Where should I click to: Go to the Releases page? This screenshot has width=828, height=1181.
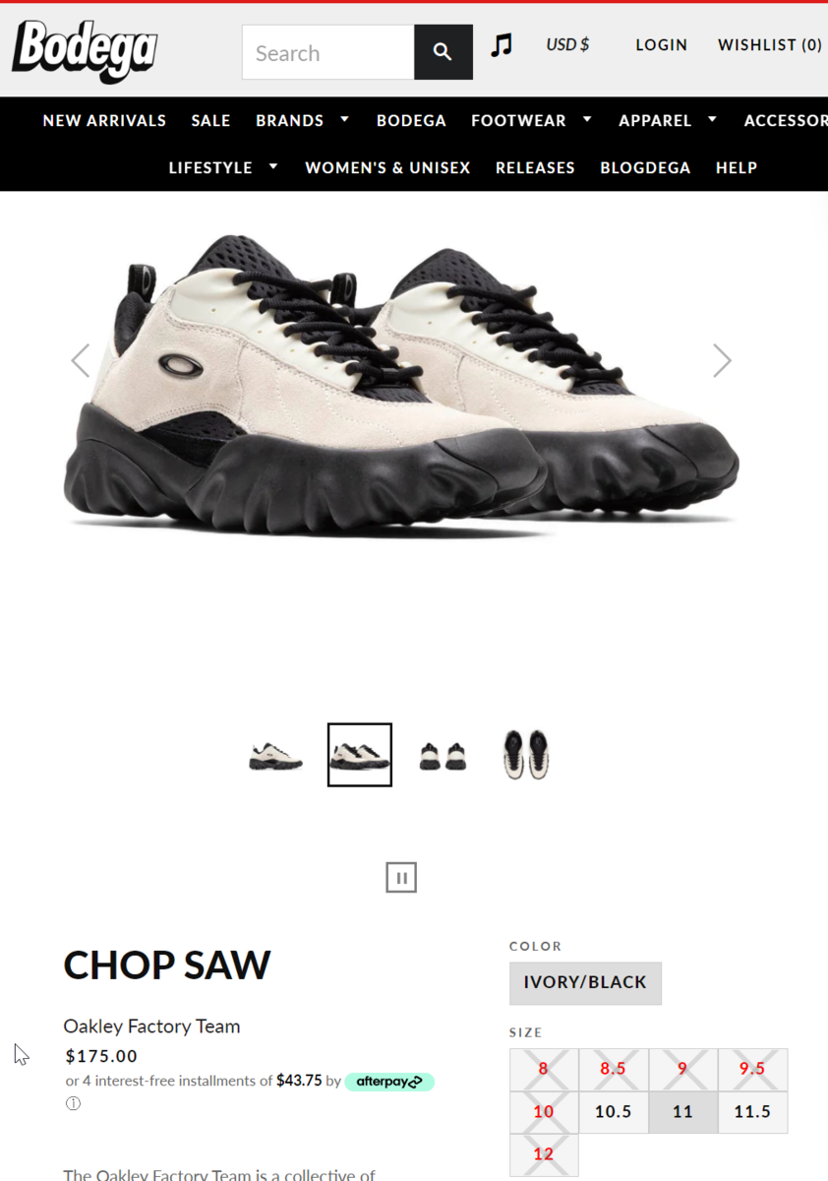(x=535, y=167)
